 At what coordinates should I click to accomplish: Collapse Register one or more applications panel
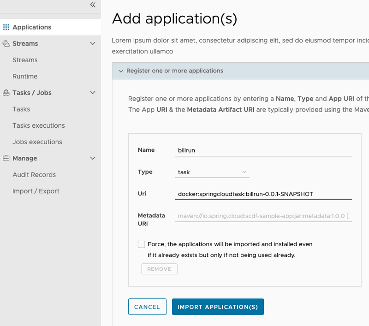coord(121,71)
